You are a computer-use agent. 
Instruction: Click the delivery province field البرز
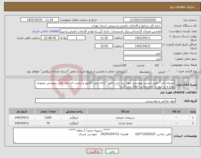pyautogui.click(x=143, y=53)
